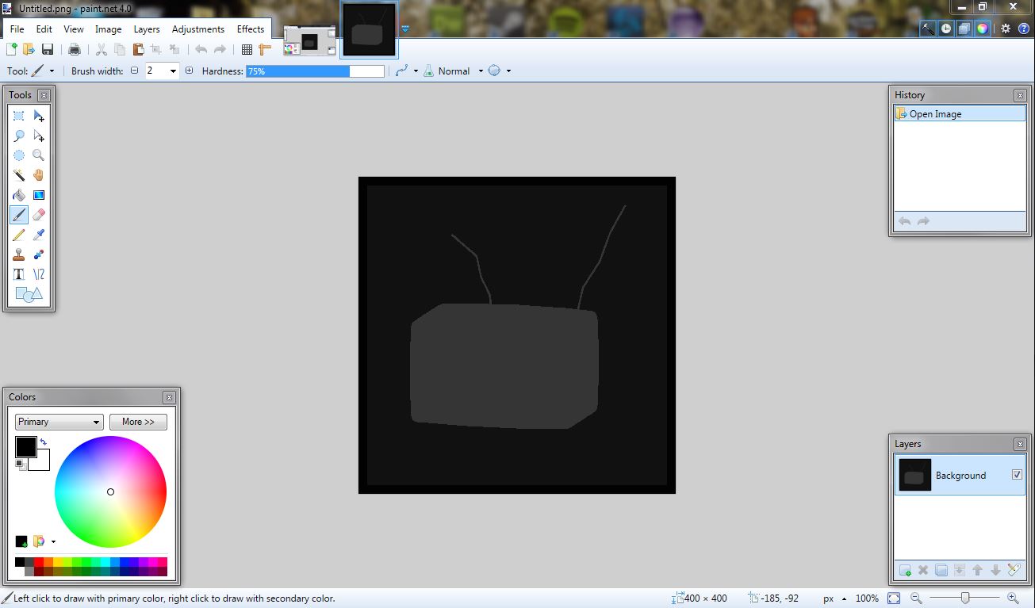Open the View menu
This screenshot has width=1035, height=608.
point(74,29)
